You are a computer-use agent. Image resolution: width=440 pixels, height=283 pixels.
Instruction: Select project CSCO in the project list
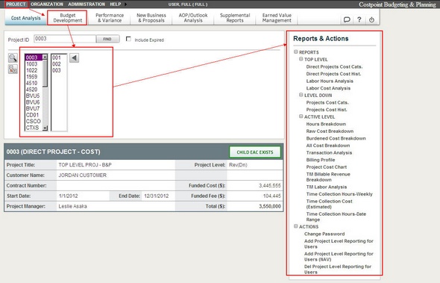[x=34, y=122]
